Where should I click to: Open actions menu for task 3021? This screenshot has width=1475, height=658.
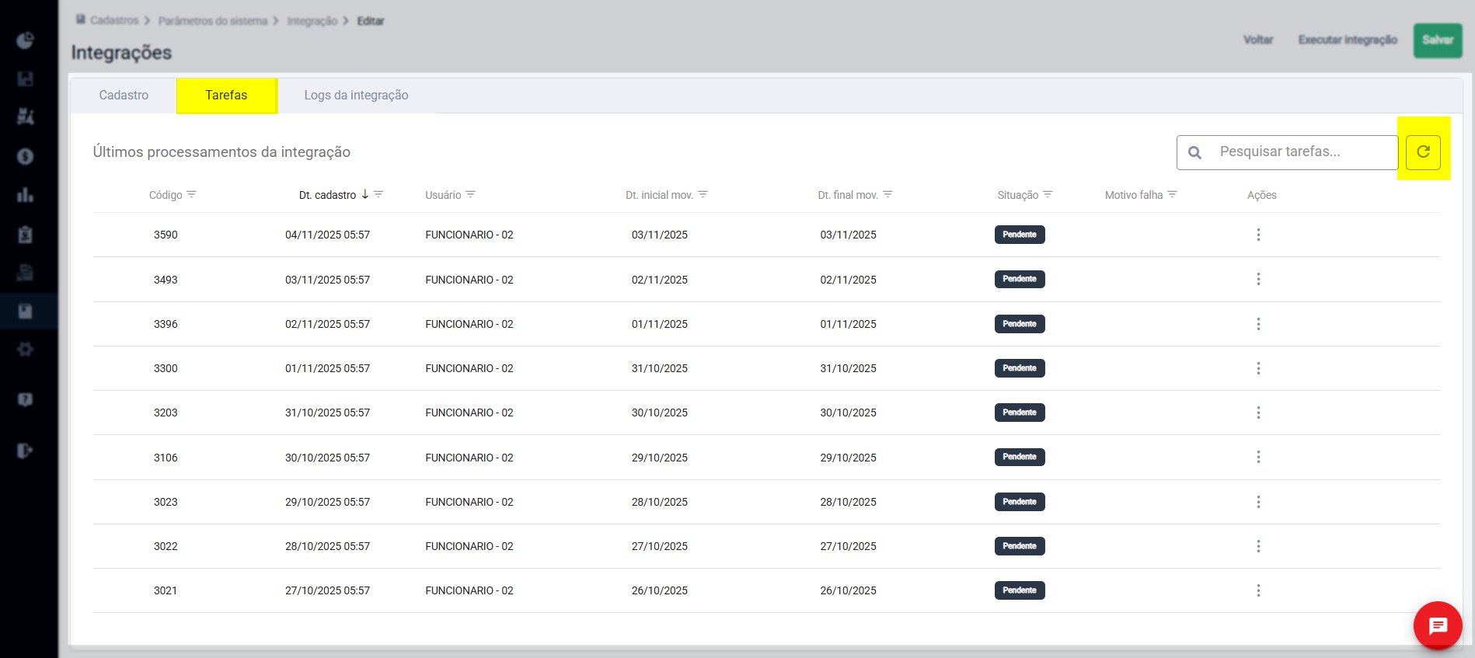click(x=1258, y=590)
